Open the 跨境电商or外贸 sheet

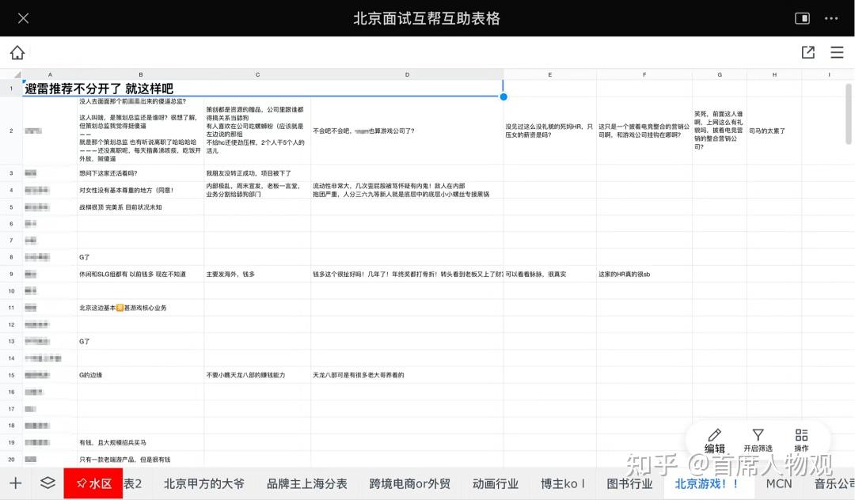click(x=408, y=483)
